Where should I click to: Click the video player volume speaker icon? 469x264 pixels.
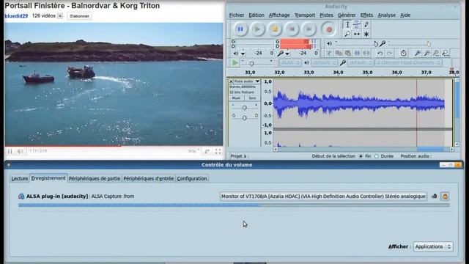pyautogui.click(x=20, y=151)
